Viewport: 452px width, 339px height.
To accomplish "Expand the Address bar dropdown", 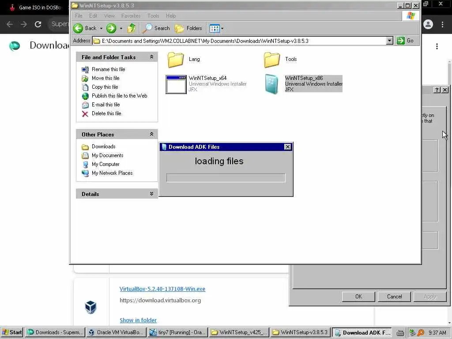I will 390,41.
